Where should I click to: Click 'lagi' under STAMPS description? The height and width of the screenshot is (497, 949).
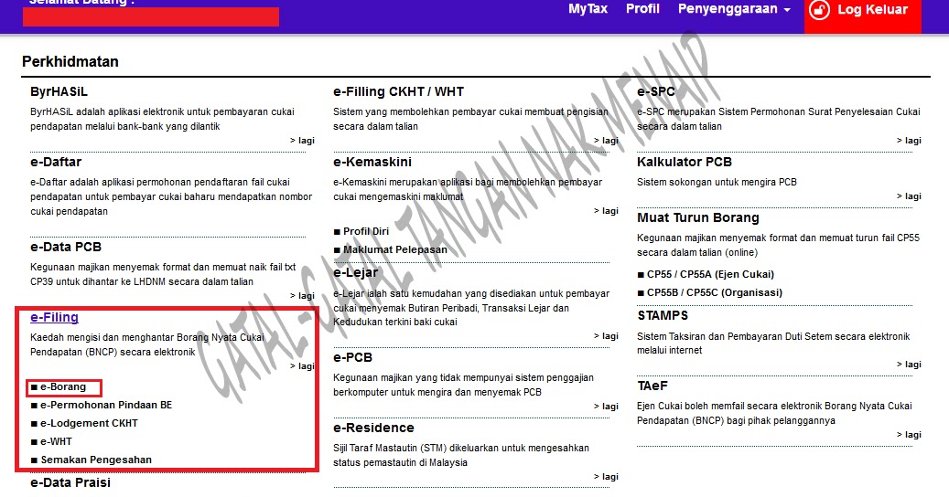(x=909, y=365)
